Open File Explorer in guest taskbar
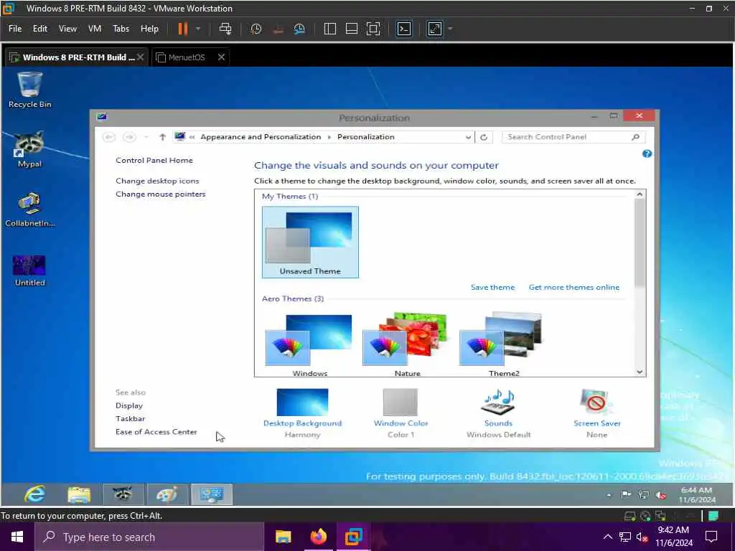Image resolution: width=735 pixels, height=551 pixels. point(79,494)
